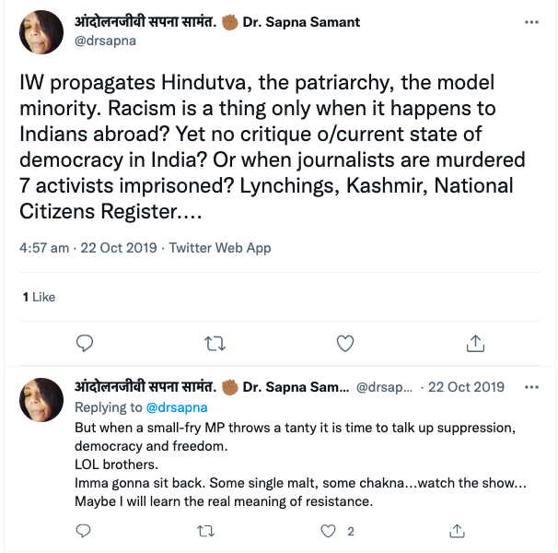Open the top author profile picture
The width and height of the screenshot is (558, 553).
tap(41, 30)
